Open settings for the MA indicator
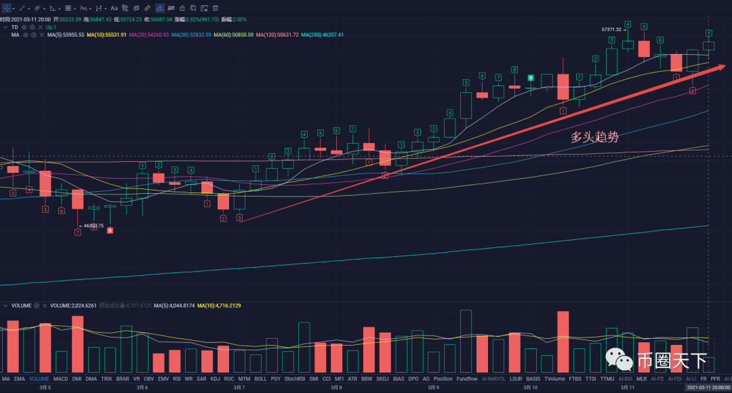 pyautogui.click(x=33, y=35)
